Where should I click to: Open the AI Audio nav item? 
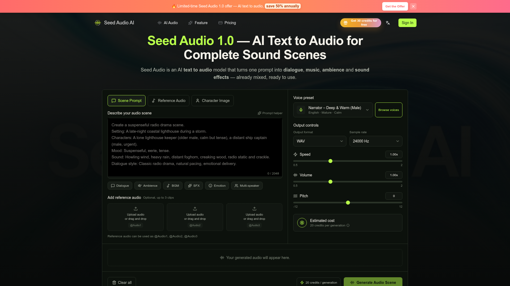click(168, 23)
